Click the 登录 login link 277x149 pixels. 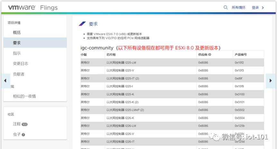point(255,8)
